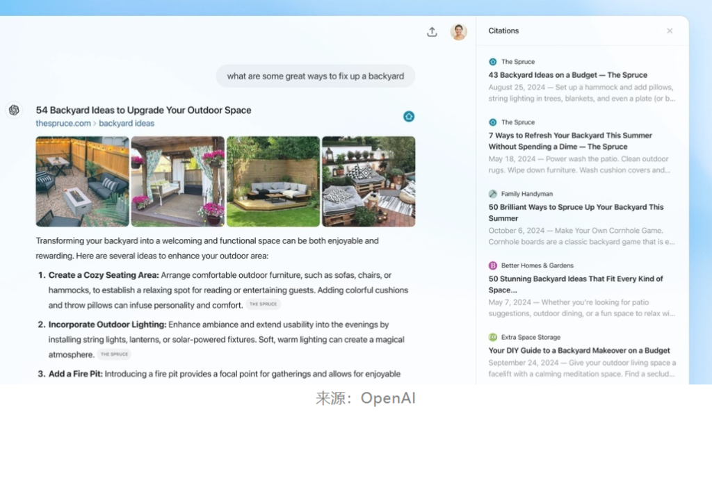Click The Spruce favicon above 43 Backyard Ideas
Viewport: 712px width, 494px height.
click(493, 62)
